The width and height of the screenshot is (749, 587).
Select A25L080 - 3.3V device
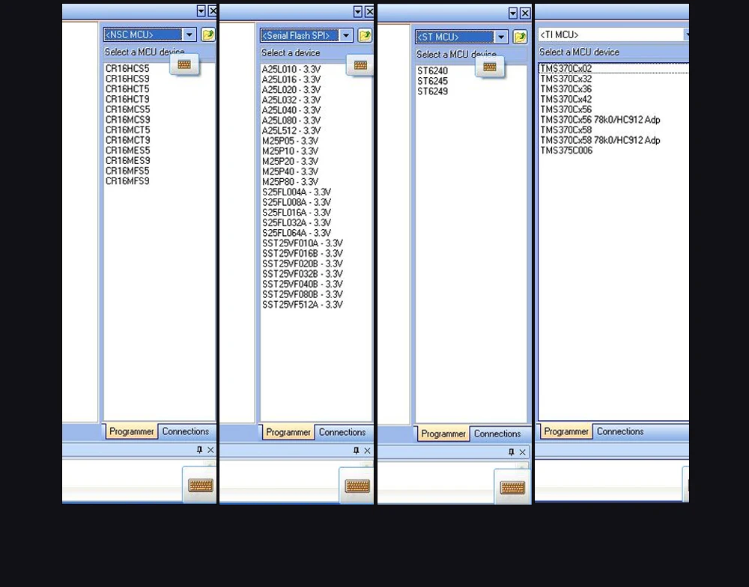pos(291,121)
